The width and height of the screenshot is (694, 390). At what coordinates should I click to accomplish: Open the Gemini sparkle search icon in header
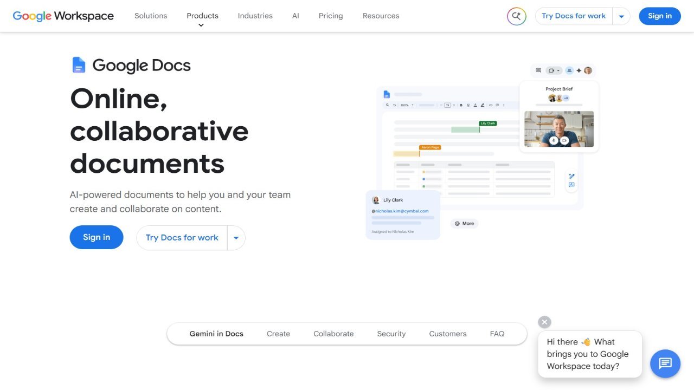pyautogui.click(x=517, y=16)
